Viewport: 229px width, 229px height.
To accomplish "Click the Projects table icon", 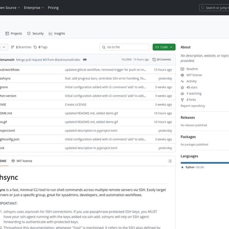I will click(x=7, y=34).
